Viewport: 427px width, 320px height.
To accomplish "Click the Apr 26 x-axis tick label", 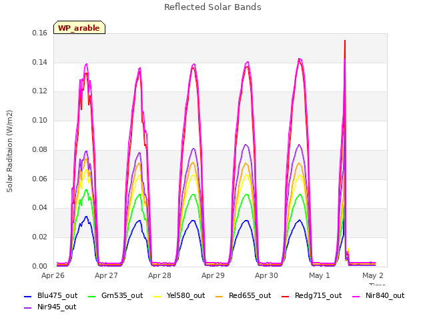I will pyautogui.click(x=53, y=275).
